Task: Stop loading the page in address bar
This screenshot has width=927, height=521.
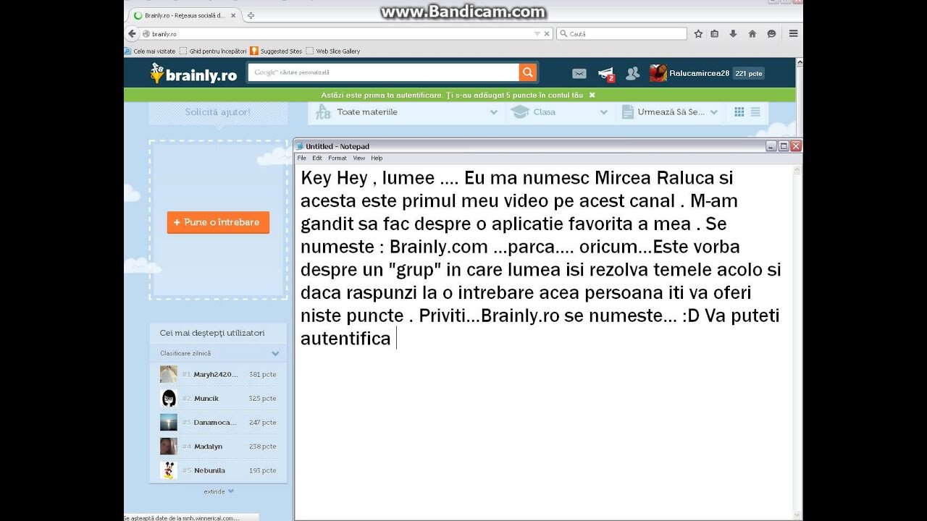Action: [546, 34]
